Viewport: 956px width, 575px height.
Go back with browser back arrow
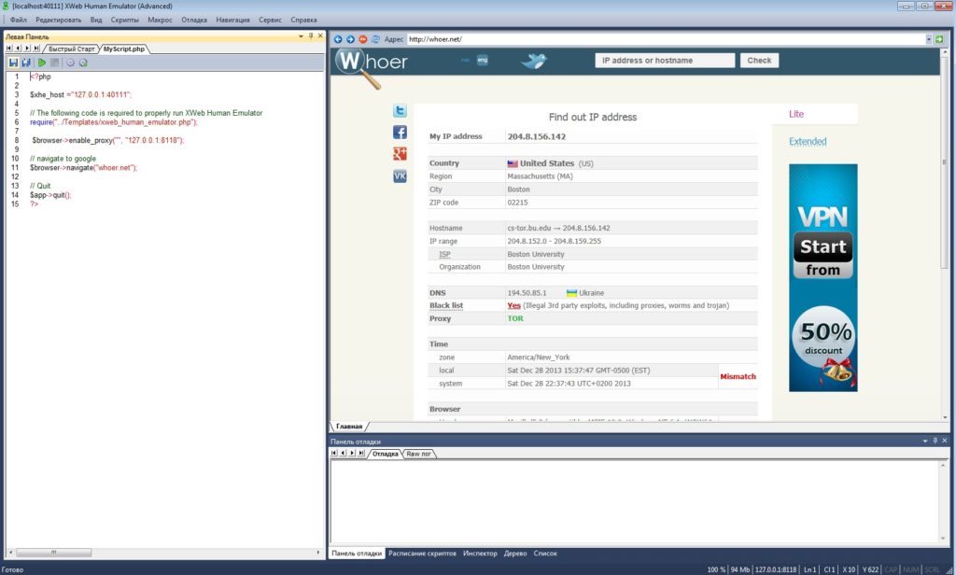[338, 39]
